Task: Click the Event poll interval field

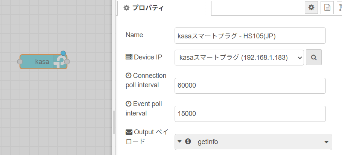Action: [250, 114]
